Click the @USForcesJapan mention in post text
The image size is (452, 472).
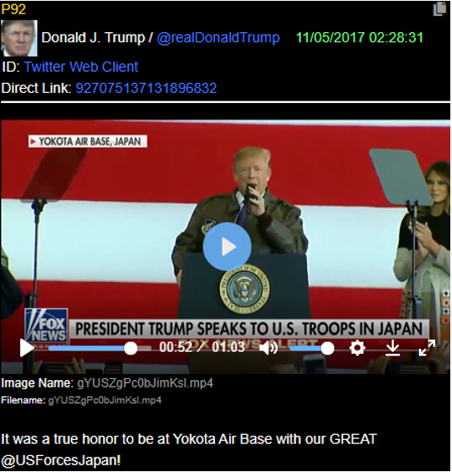[60, 460]
